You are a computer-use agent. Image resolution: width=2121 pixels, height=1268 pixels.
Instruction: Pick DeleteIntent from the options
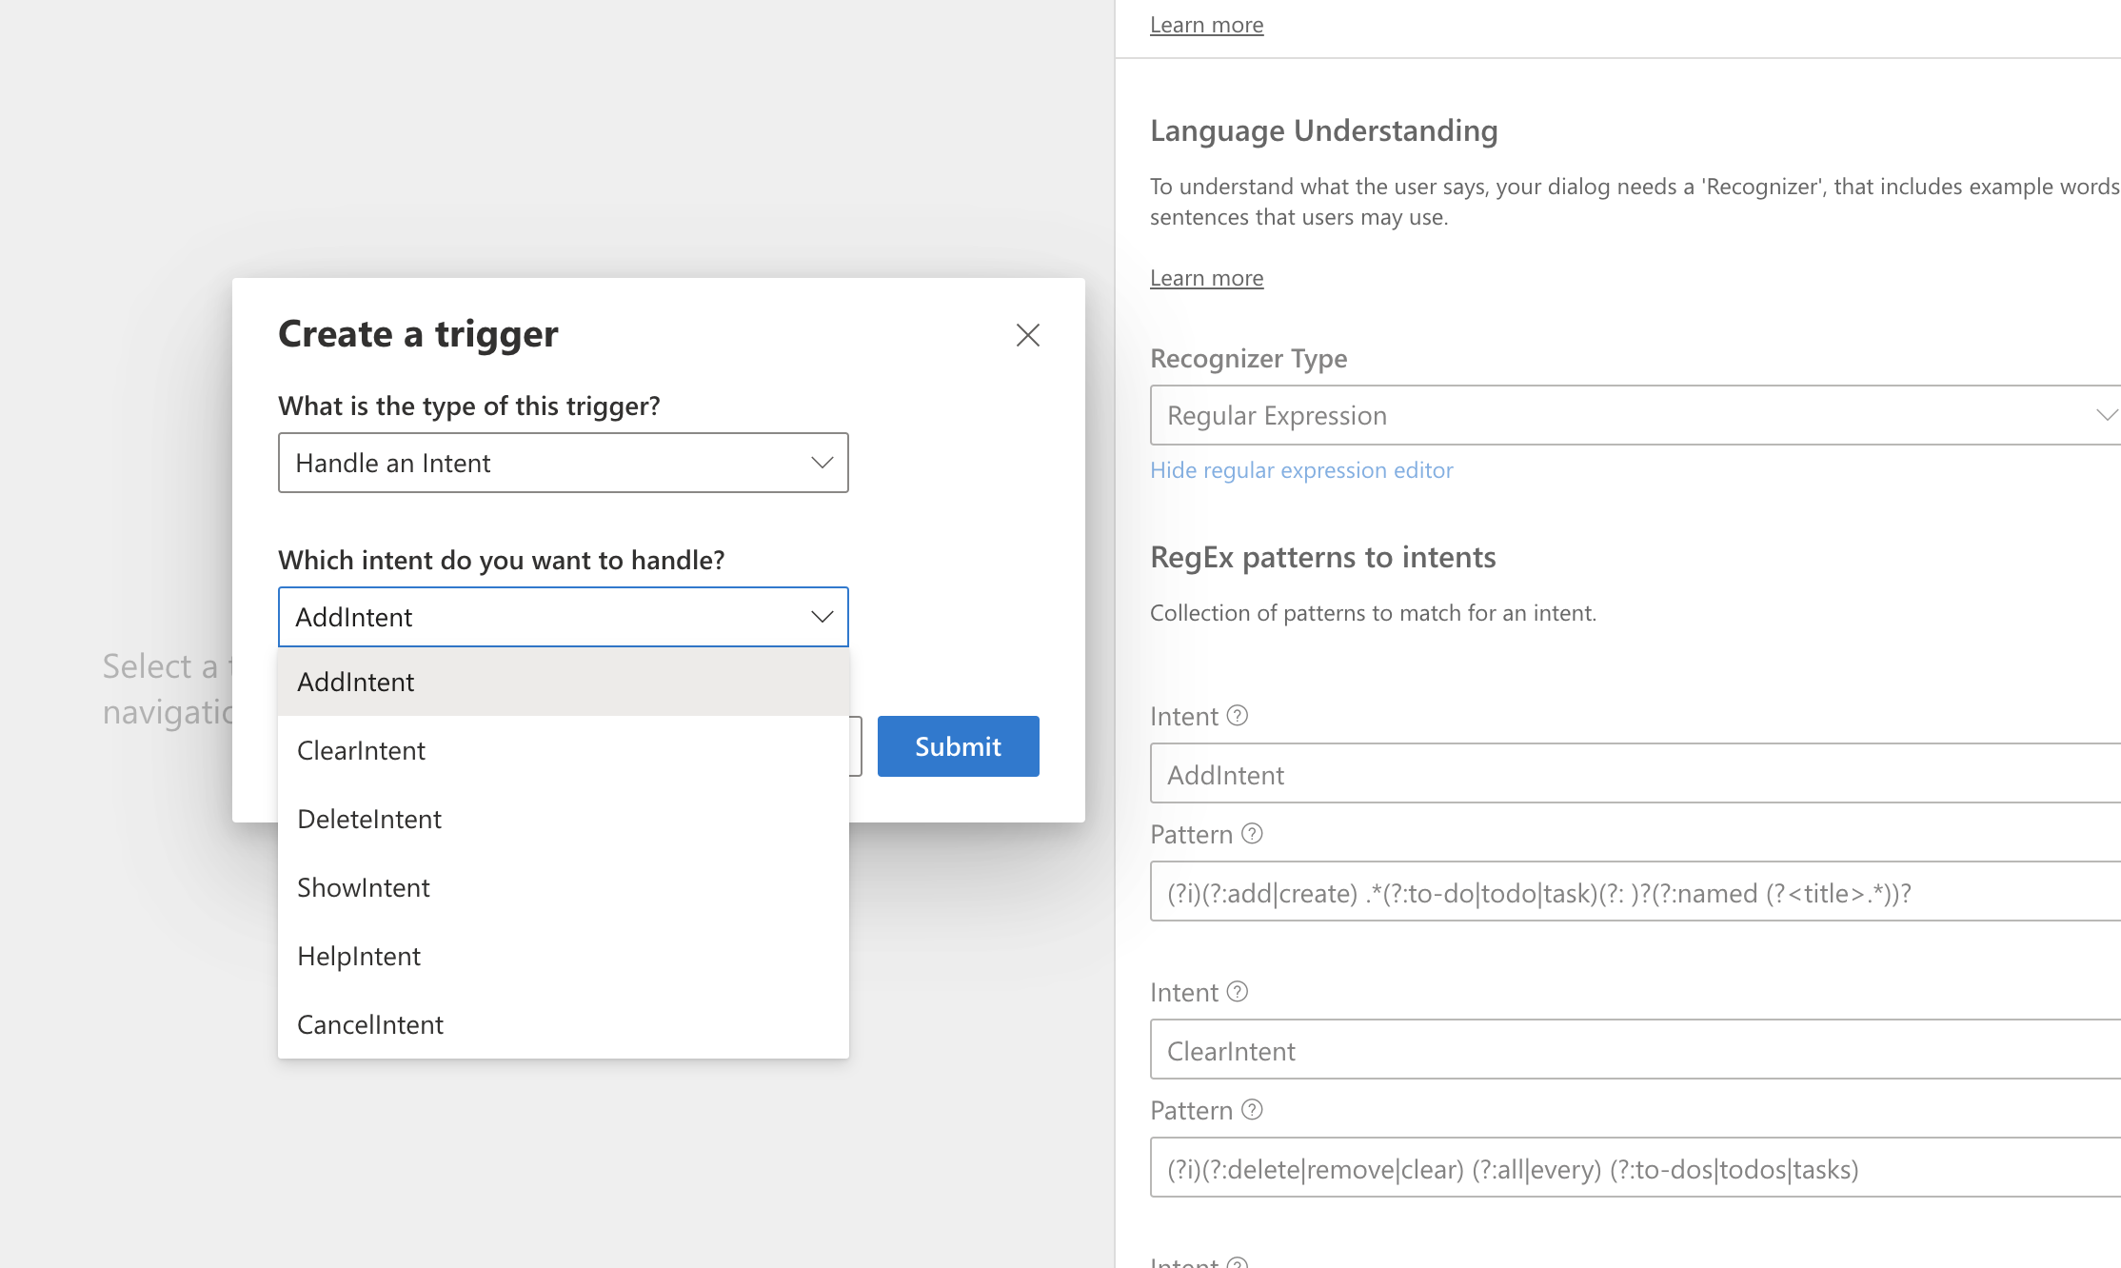(563, 819)
